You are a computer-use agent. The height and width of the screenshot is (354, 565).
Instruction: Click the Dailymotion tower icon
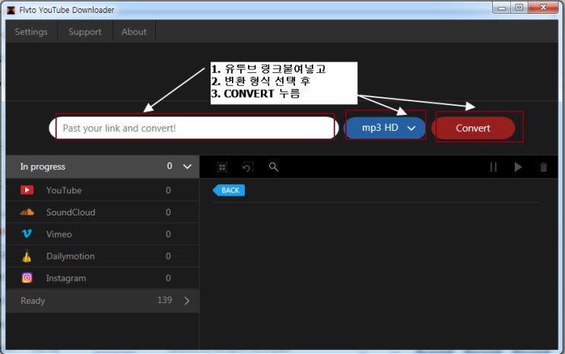27,256
